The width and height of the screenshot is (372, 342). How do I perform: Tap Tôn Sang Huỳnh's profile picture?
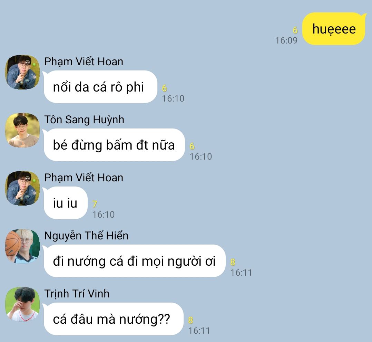point(22,130)
